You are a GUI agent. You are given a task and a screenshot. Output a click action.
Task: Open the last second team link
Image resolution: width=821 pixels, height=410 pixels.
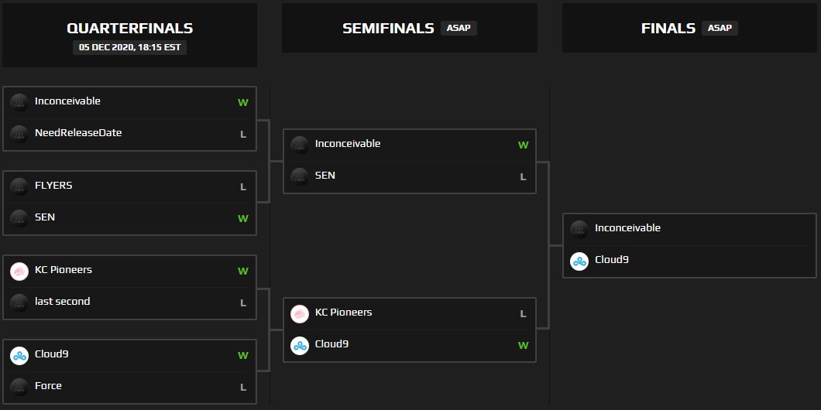pyautogui.click(x=62, y=302)
